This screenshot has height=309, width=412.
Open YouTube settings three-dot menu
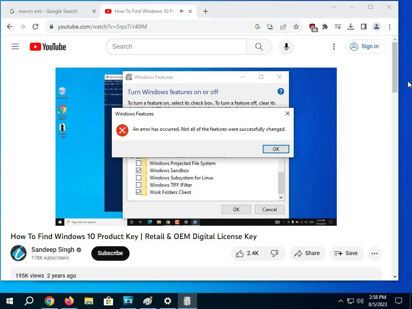click(x=334, y=47)
